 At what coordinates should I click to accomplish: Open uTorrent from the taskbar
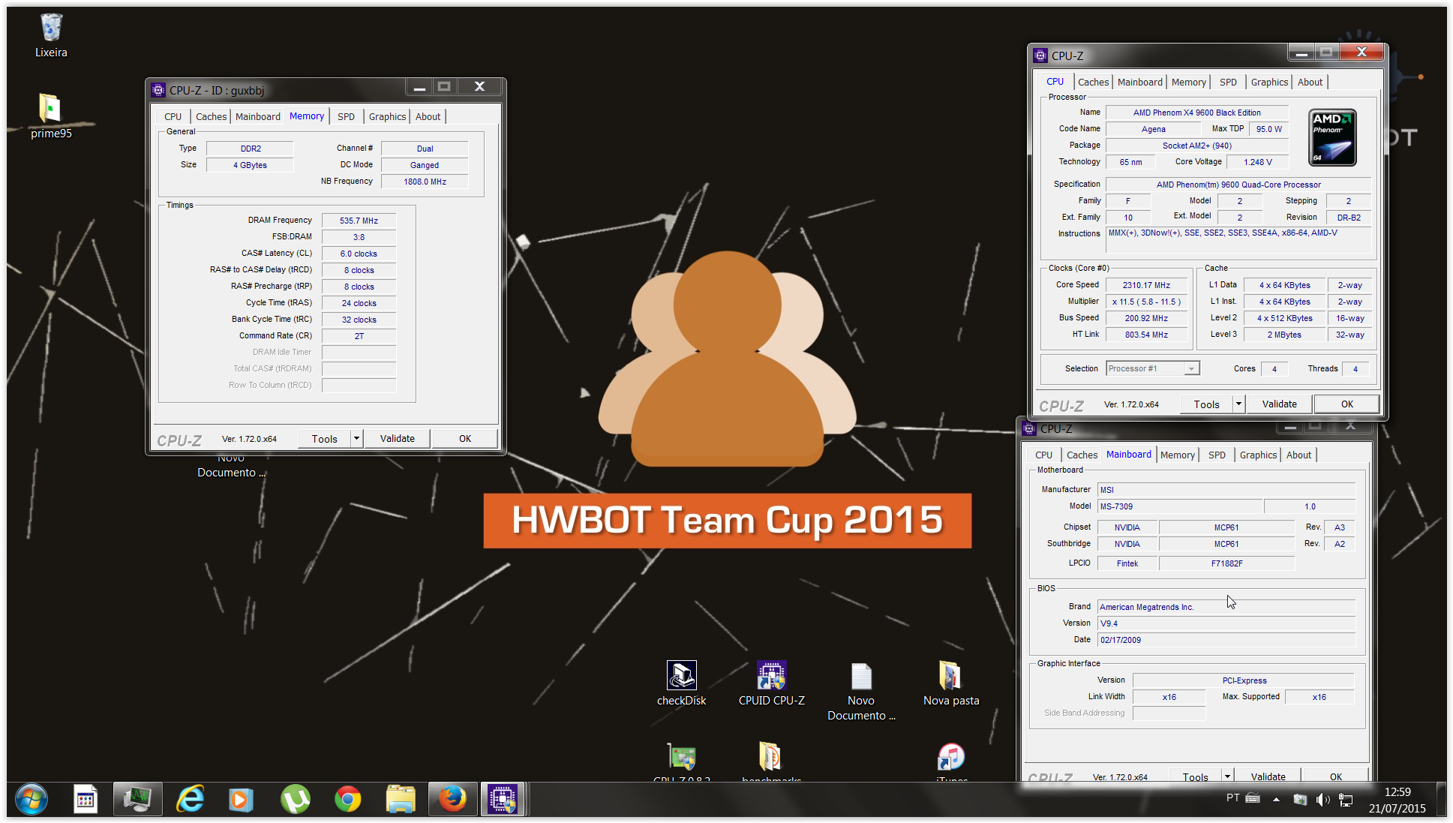coord(295,800)
